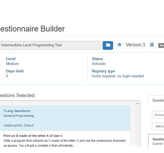
Task: Select the Days limit heading
Action: pyautogui.click(x=15, y=71)
